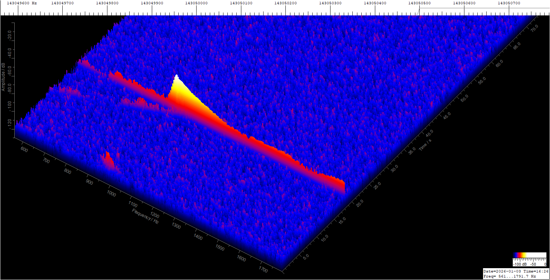
Task: Click the 40.0 time axis label
Action: (429, 134)
